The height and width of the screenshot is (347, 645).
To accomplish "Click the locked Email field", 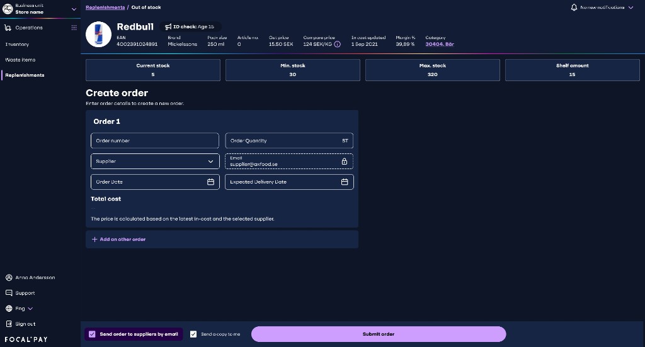I will tap(289, 162).
